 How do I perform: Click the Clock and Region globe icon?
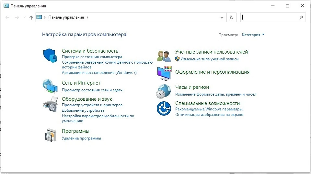[164, 91]
